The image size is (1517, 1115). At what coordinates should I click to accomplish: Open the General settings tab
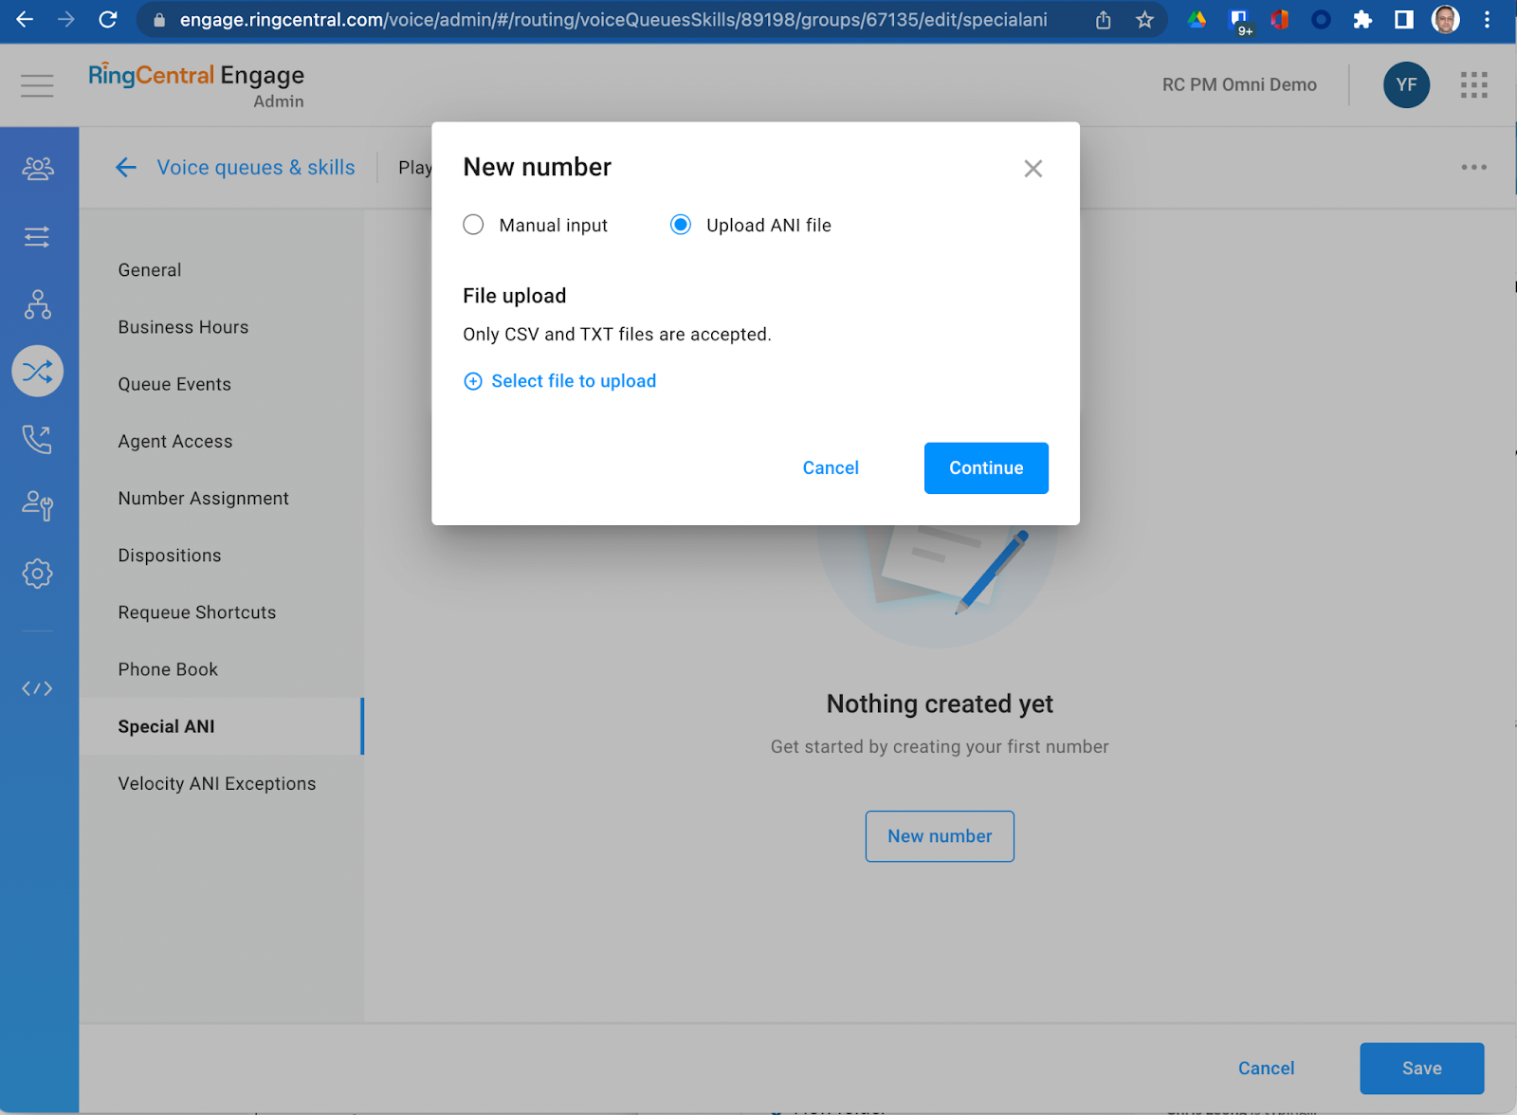coord(221,270)
